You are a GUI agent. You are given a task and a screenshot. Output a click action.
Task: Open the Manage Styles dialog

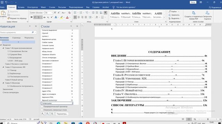coord(52,114)
